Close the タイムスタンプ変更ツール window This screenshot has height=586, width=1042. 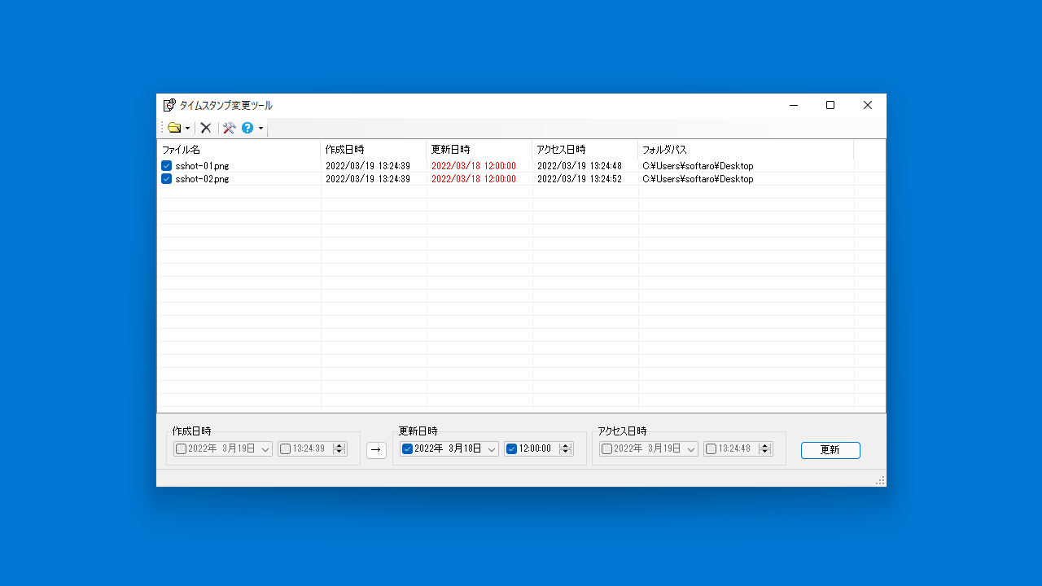coord(868,105)
